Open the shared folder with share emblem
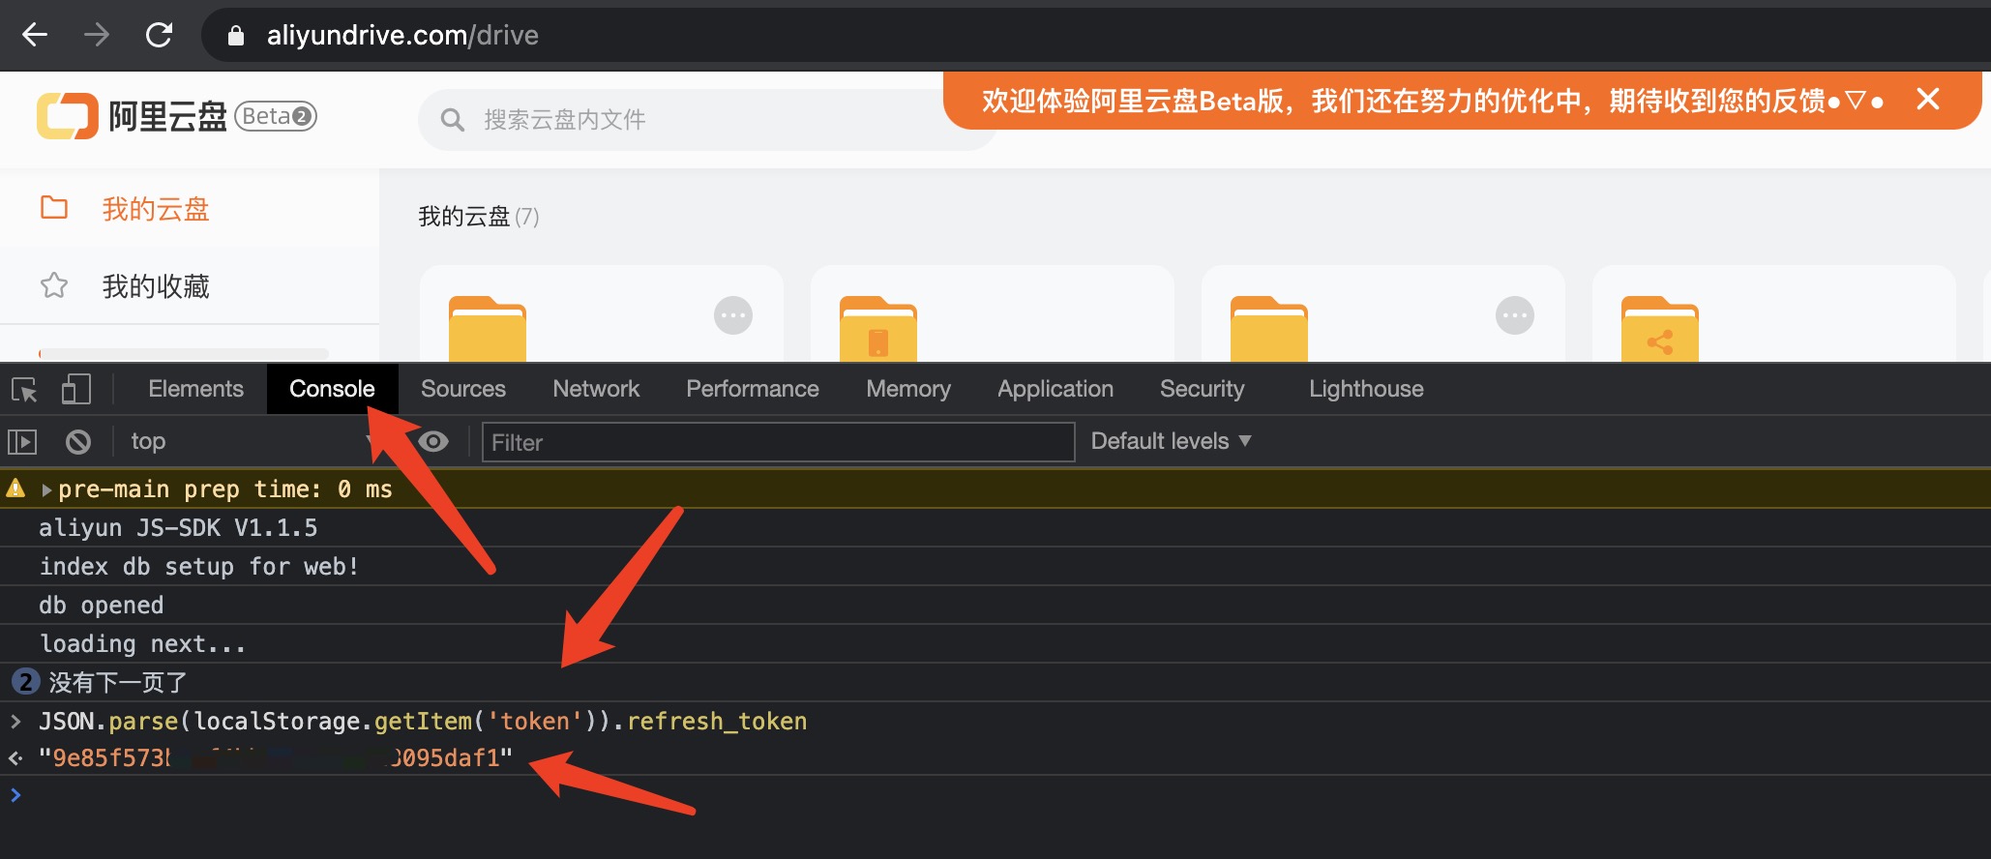Screen dimensions: 1991x859 pyautogui.click(x=1660, y=330)
